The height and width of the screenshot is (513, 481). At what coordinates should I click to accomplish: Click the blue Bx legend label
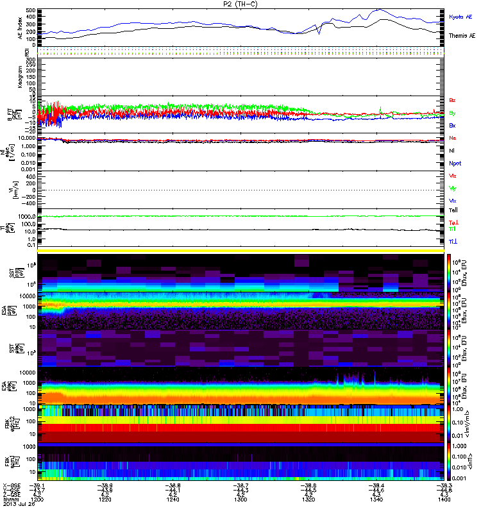[x=452, y=126]
